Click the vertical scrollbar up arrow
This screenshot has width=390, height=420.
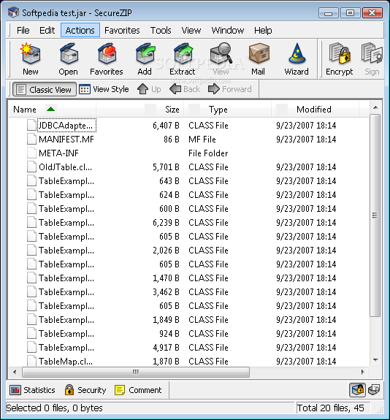(375, 107)
